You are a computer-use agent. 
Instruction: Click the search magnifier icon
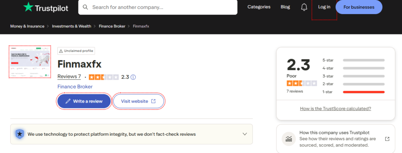[x=86, y=7]
